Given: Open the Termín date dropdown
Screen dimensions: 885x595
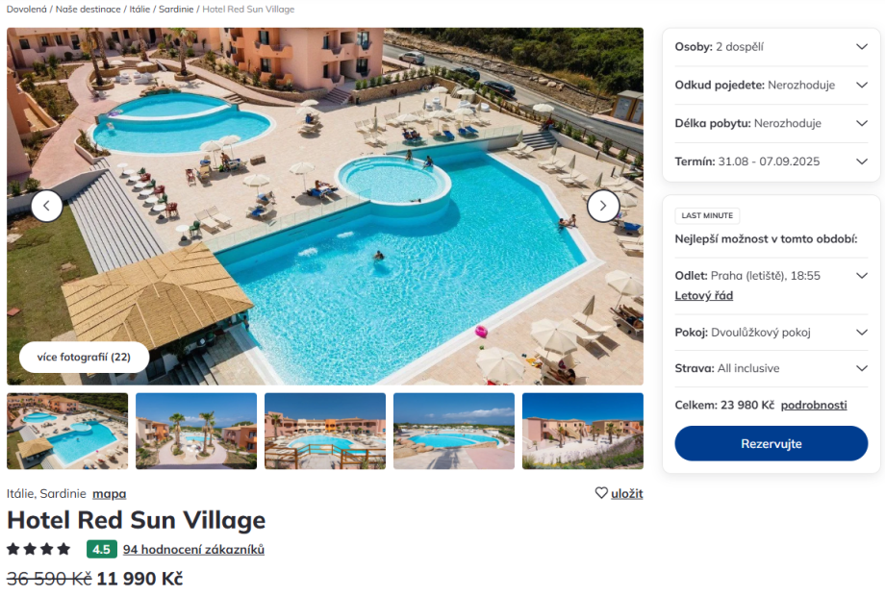Looking at the screenshot, I should coord(771,161).
